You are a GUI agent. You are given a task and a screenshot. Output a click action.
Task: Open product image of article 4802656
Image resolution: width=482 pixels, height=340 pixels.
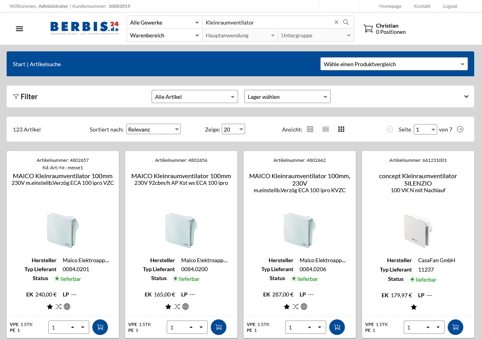click(x=181, y=230)
